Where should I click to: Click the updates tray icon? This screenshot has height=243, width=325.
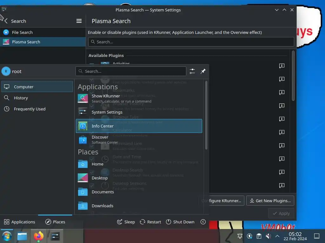(249, 236)
